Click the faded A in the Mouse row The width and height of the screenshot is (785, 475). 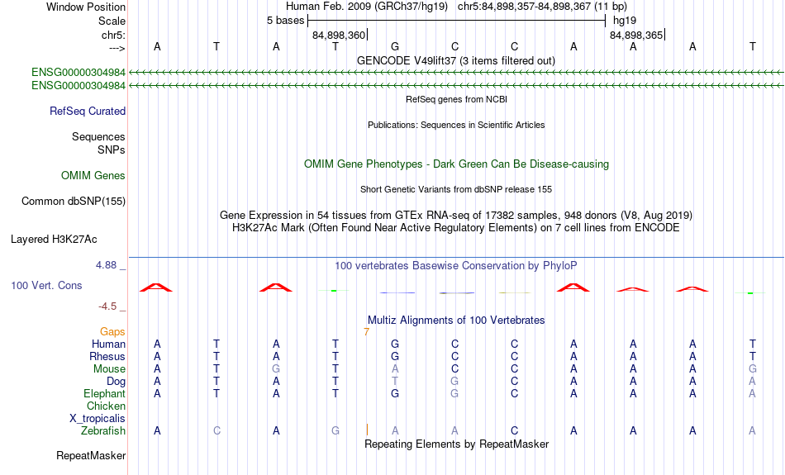tap(395, 369)
